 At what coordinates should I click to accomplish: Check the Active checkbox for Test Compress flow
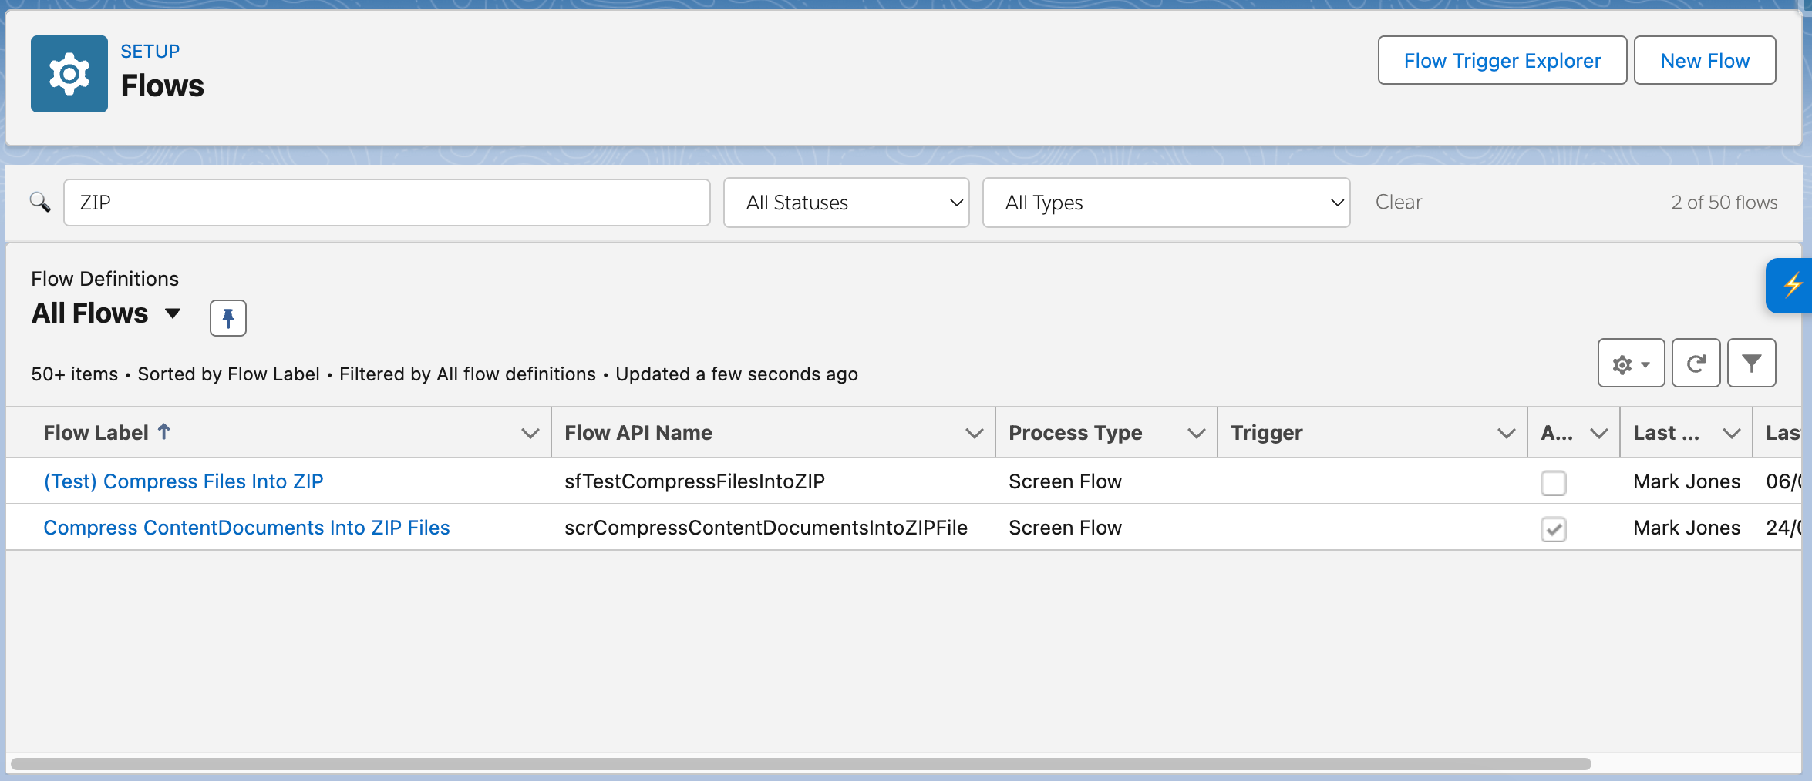tap(1554, 483)
